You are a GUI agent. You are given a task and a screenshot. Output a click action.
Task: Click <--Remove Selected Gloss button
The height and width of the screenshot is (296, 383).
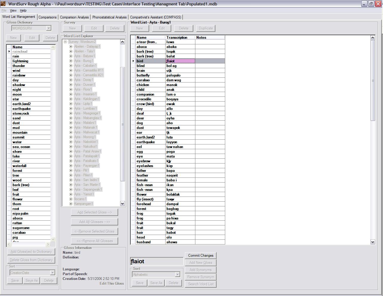pos(95,231)
